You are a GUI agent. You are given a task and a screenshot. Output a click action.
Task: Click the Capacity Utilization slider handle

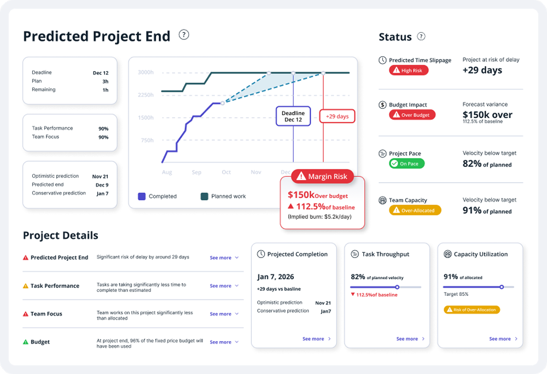click(502, 287)
